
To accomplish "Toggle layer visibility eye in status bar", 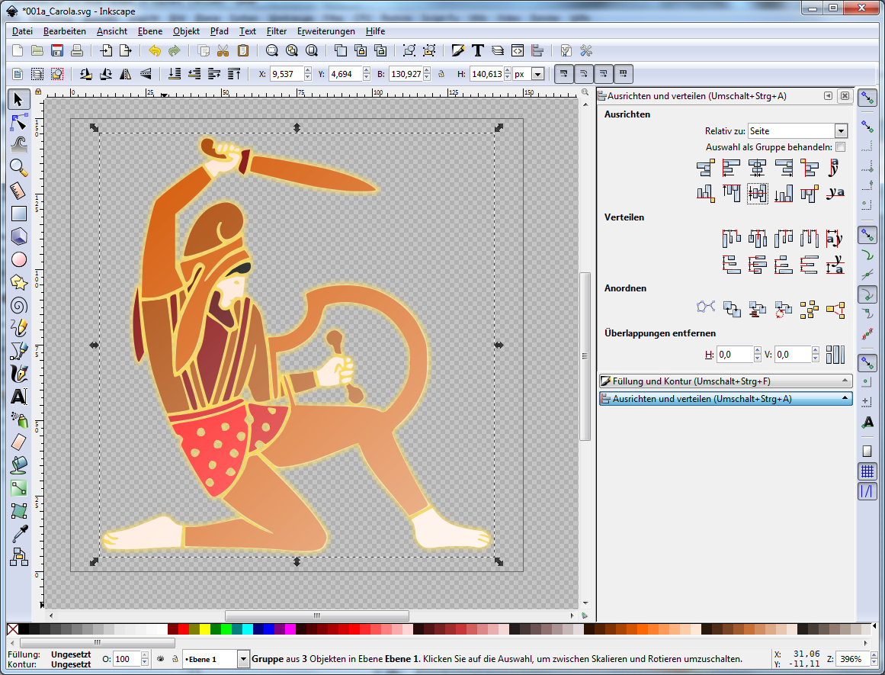I will pos(161,659).
